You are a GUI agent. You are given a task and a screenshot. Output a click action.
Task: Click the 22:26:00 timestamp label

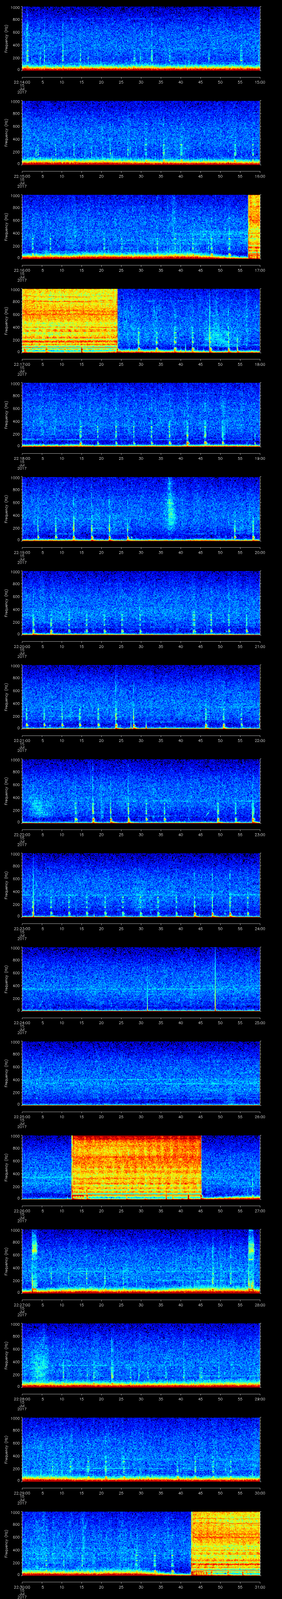pyautogui.click(x=22, y=1210)
